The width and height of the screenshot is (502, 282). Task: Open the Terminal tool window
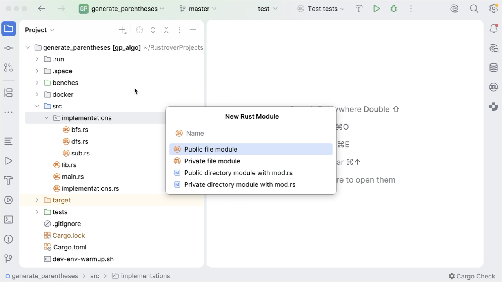8,220
